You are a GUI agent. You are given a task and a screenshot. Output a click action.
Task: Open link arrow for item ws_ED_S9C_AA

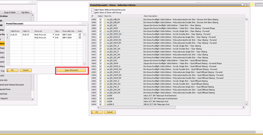[105, 49]
